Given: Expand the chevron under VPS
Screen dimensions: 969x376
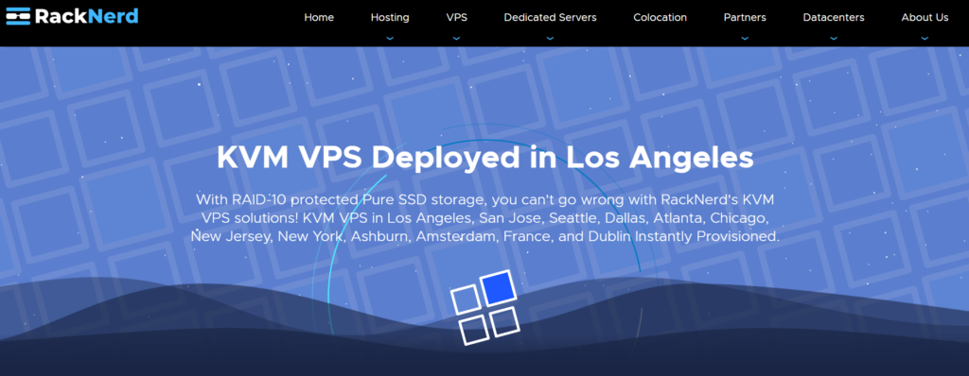Looking at the screenshot, I should (457, 39).
